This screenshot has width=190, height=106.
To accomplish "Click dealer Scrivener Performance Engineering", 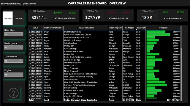I will click(x=80, y=85).
